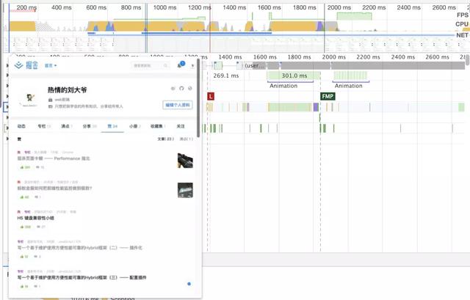470x300 pixels.
Task: Click the FPS overview label
Action: pyautogui.click(x=462, y=15)
